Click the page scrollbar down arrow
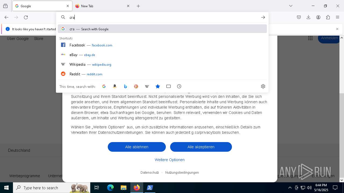Image resolution: width=344 pixels, height=193 pixels. 342,180
